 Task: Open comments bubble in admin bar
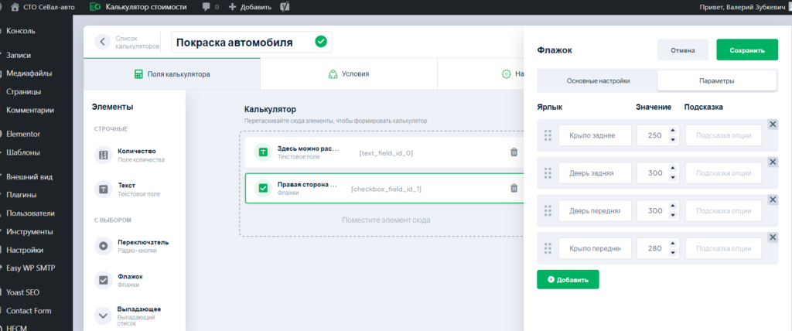coord(206,7)
